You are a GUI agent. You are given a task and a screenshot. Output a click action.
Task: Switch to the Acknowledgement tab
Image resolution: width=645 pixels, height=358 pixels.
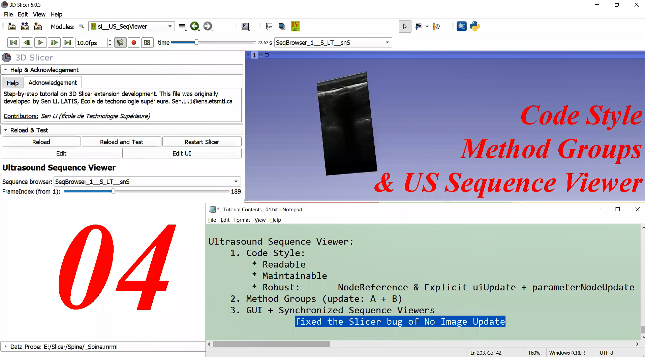(x=53, y=82)
